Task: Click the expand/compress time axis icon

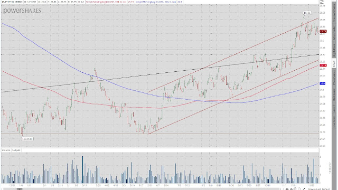Action: (x=287, y=189)
